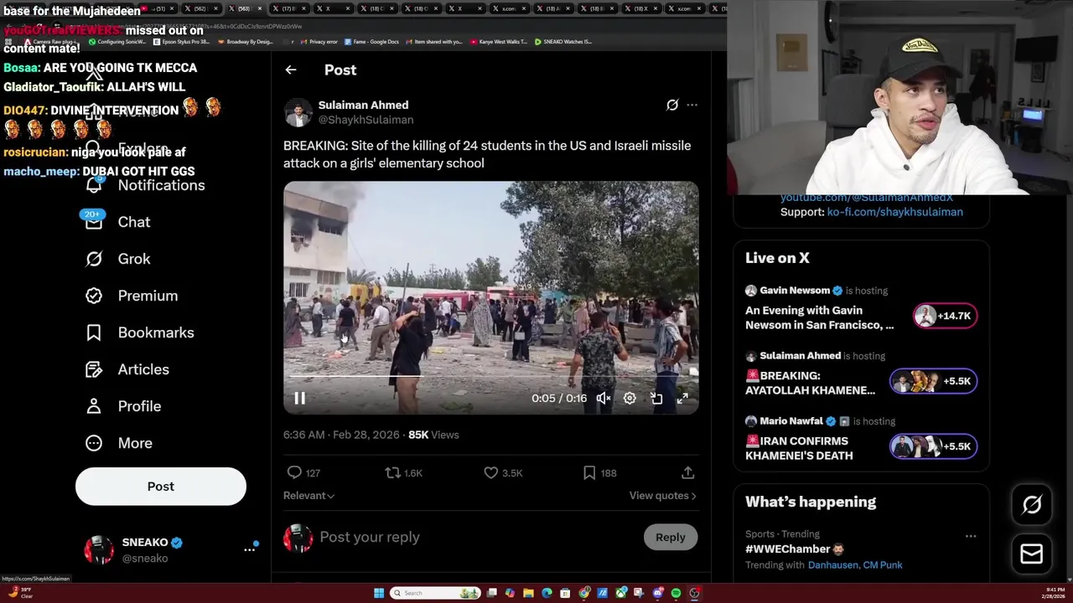Open floating Grok button
The height and width of the screenshot is (603, 1073).
pos(1032,504)
